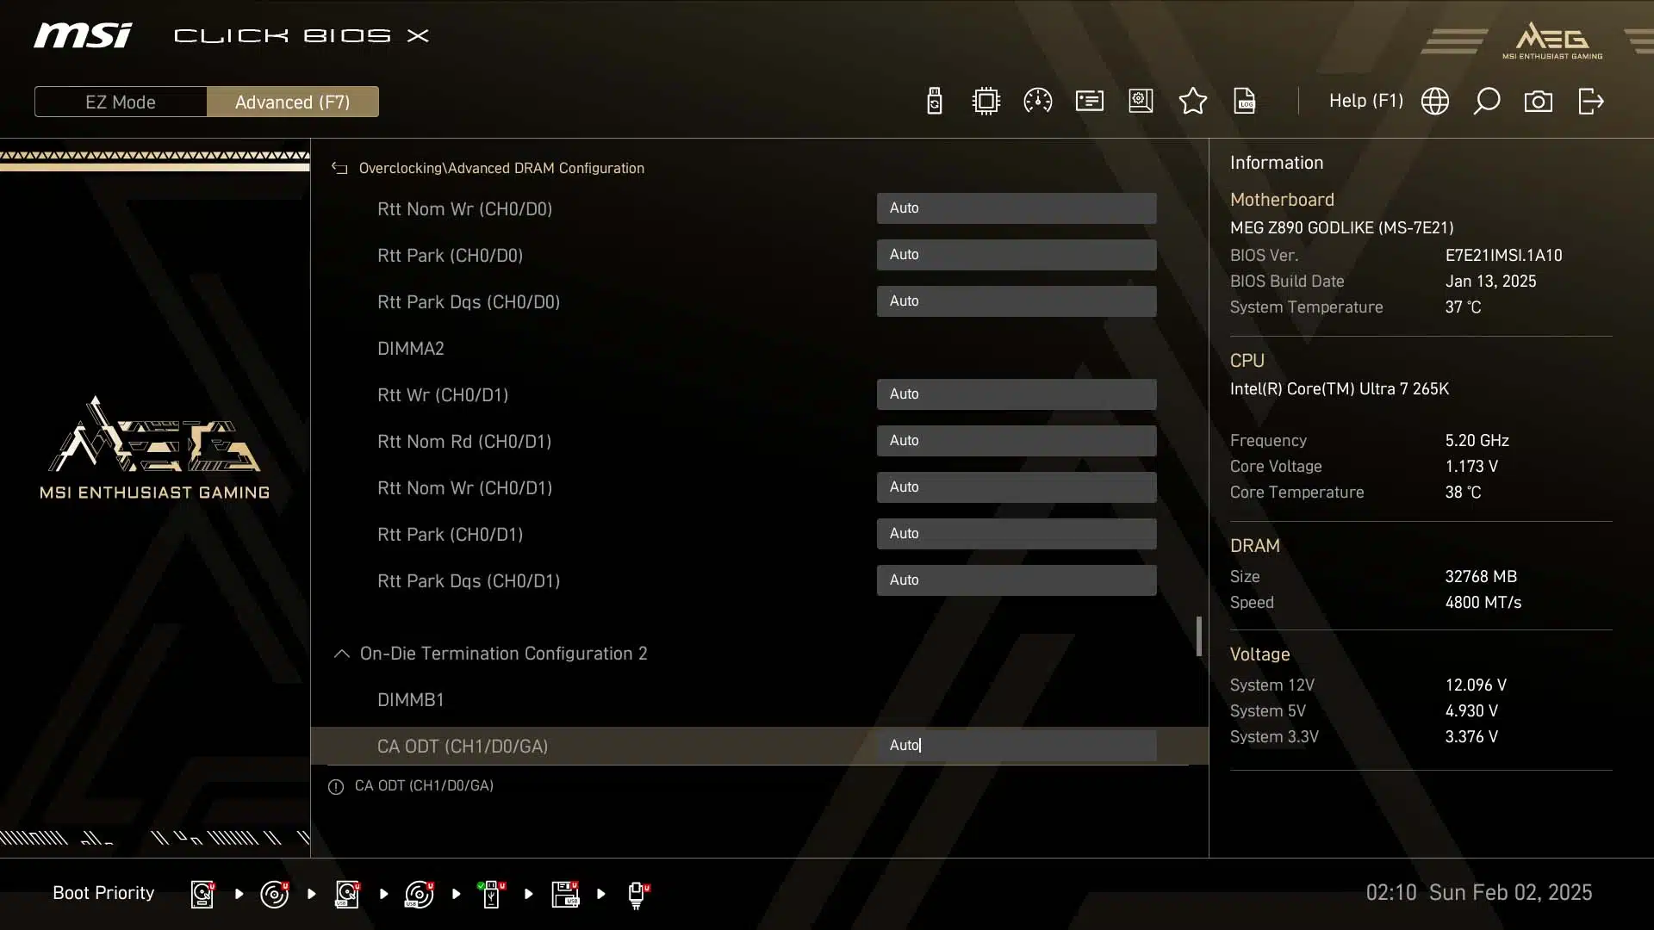The height and width of the screenshot is (930, 1654).
Task: Click MEG Z890 GODLIKE (MS-7E21) motherboard name
Action: 1341,228
